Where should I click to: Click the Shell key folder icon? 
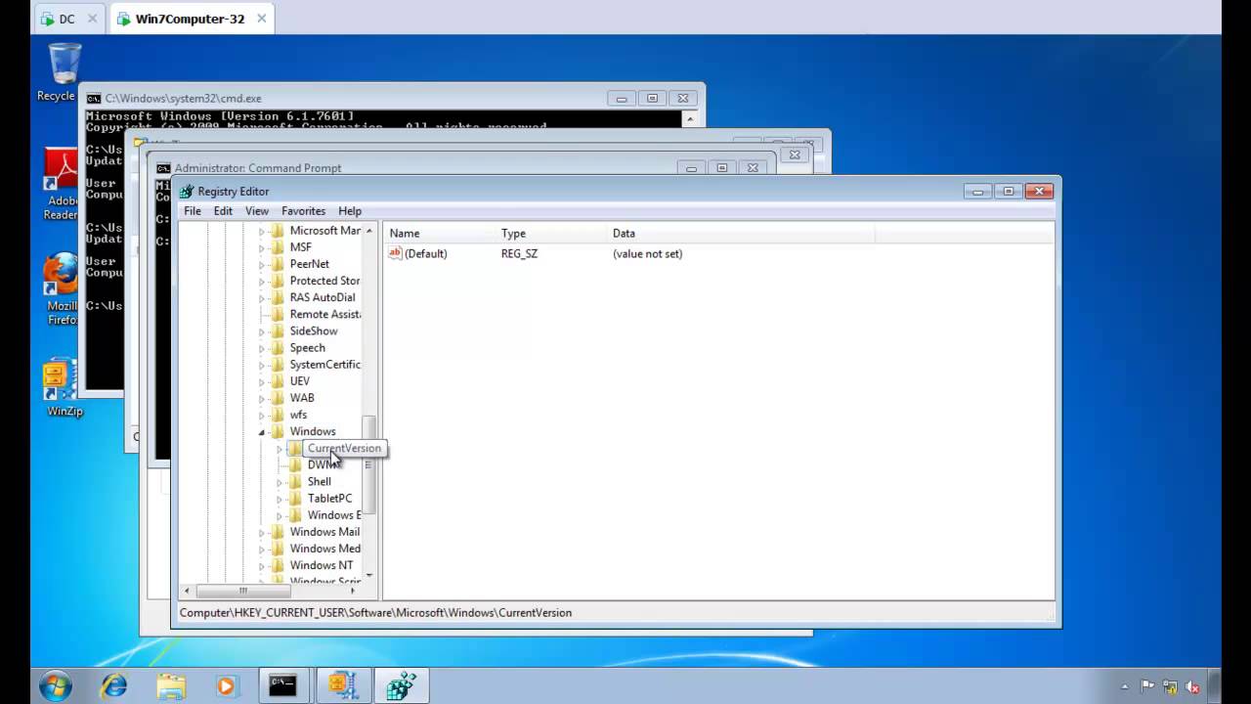coord(295,482)
